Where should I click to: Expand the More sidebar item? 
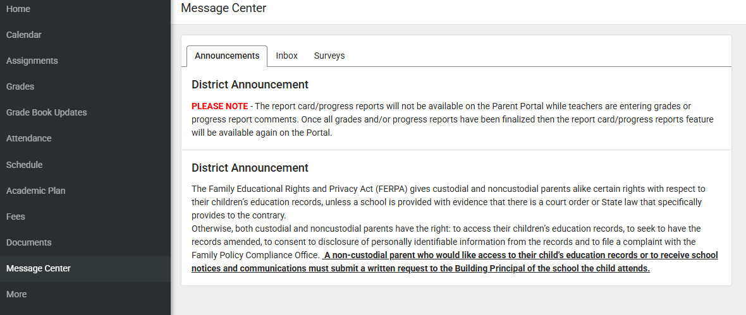pos(16,294)
